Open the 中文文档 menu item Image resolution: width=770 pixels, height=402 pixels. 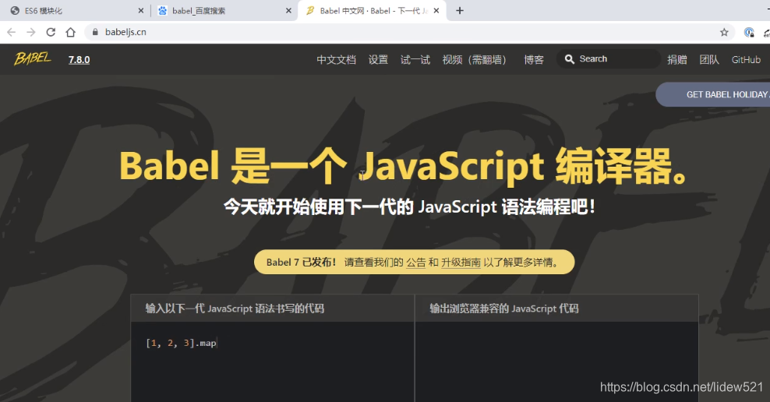(x=337, y=59)
